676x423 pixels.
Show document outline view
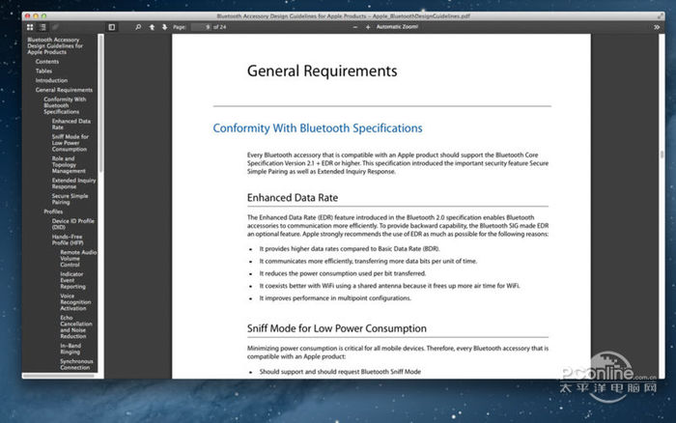[x=42, y=27]
